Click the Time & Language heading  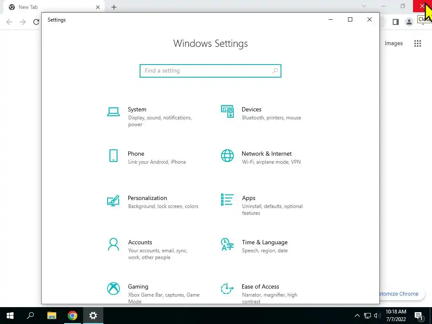click(265, 242)
